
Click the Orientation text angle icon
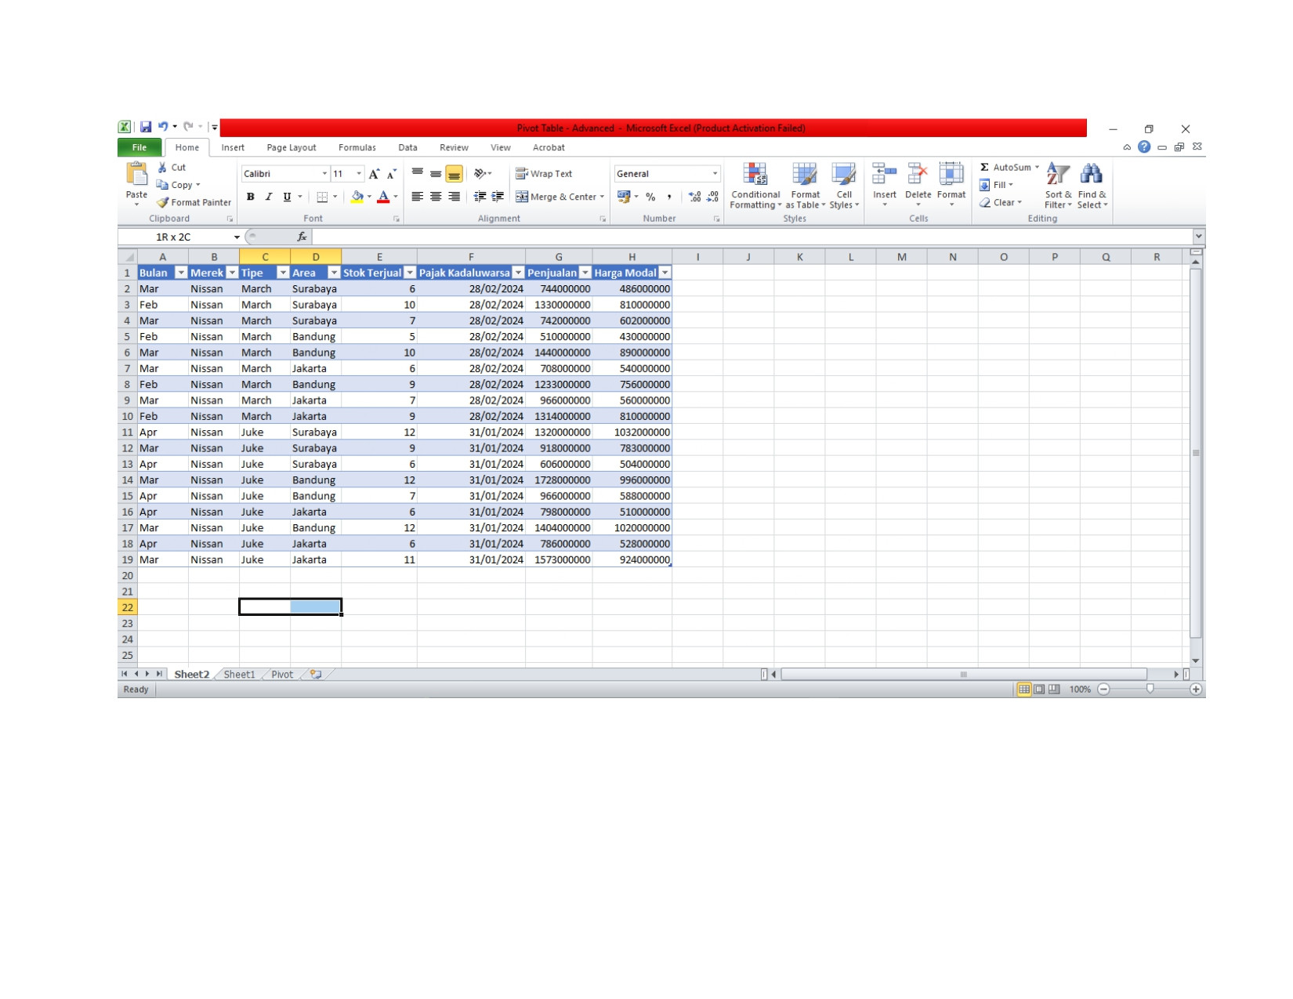[x=480, y=173]
